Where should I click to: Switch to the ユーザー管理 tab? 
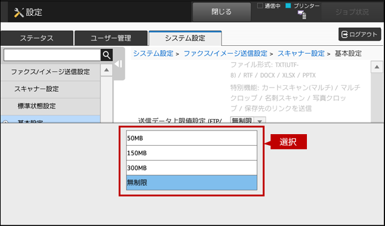[111, 38]
